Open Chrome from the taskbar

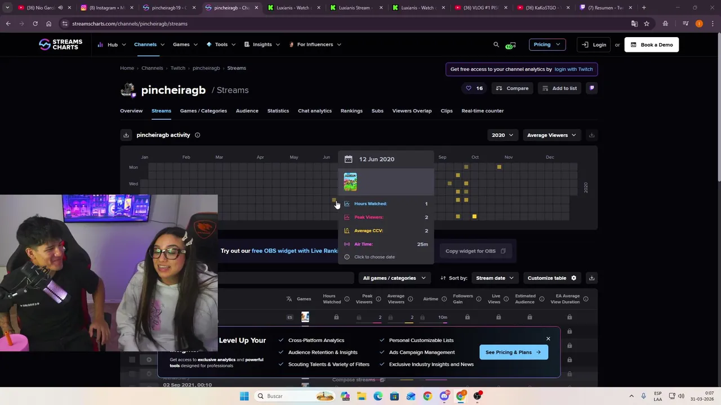point(428,396)
